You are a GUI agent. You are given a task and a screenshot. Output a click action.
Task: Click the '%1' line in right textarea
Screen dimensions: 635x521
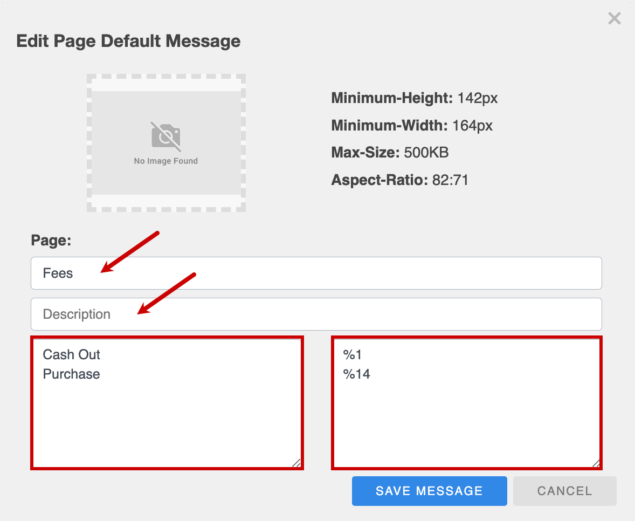pos(354,354)
